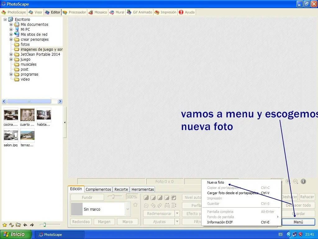Click the rotate right icon
The width and height of the screenshot is (318, 239).
(x=160, y=205)
